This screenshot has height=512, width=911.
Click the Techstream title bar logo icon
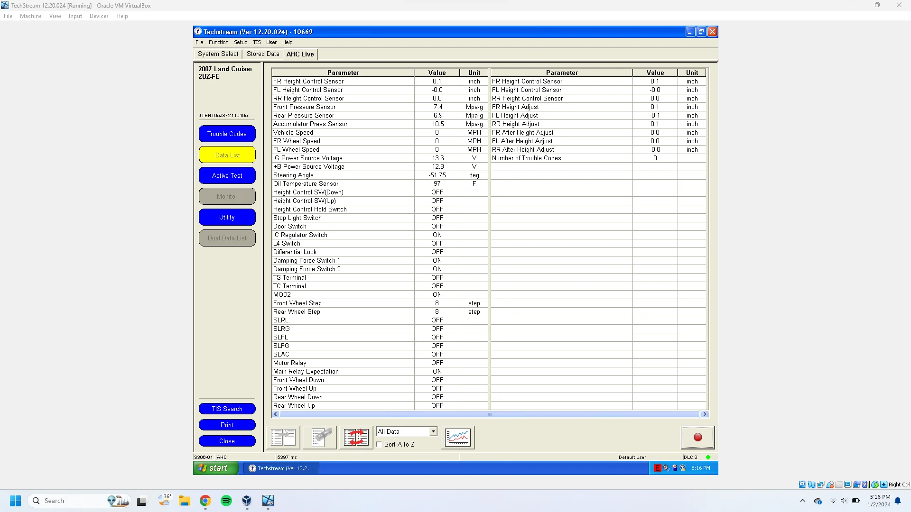point(198,32)
